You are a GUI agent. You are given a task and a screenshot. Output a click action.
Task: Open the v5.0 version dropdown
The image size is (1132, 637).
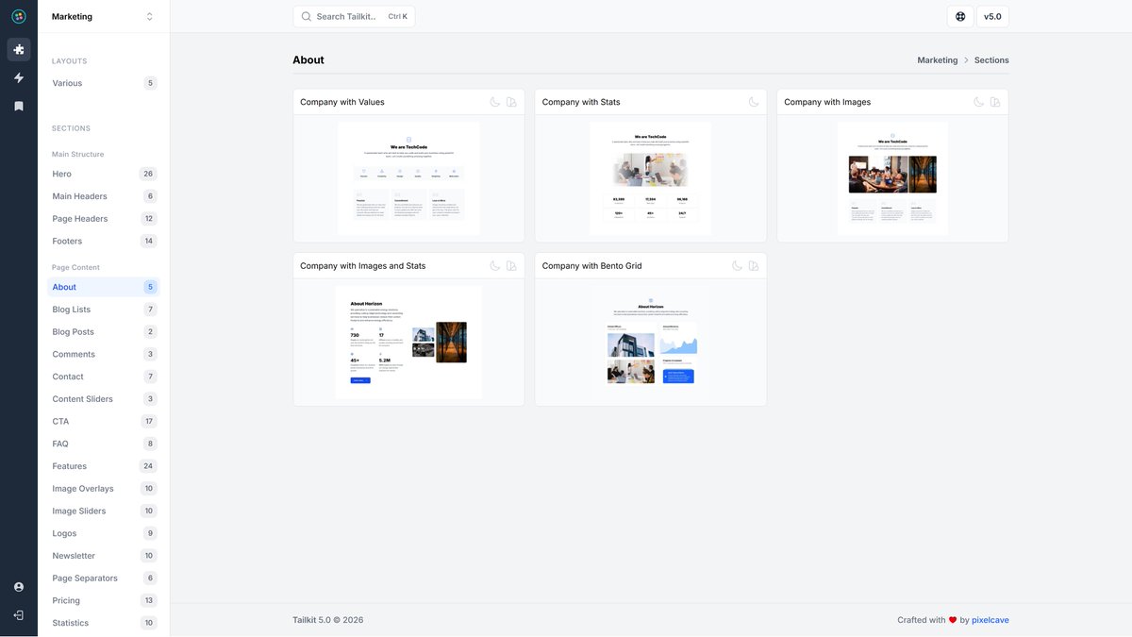992,16
